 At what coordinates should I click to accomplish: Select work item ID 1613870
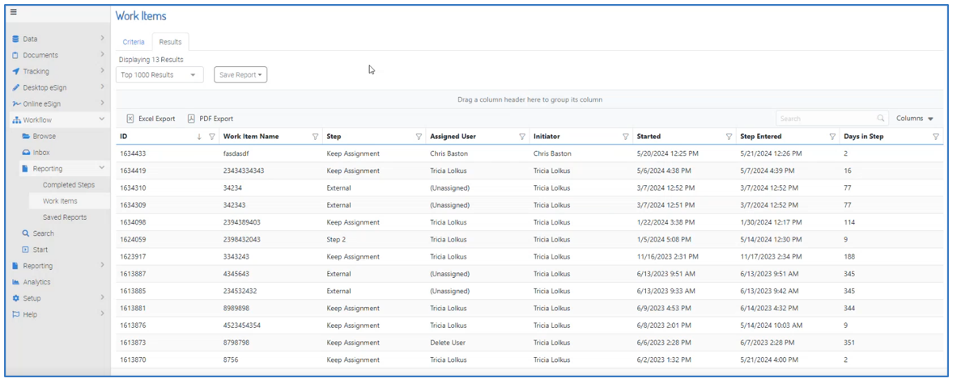pos(133,360)
